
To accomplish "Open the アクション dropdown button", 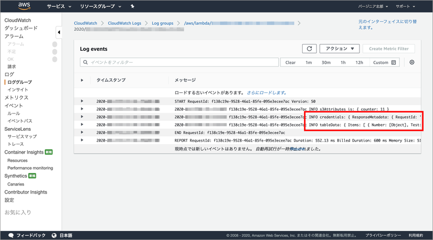I will (x=339, y=49).
